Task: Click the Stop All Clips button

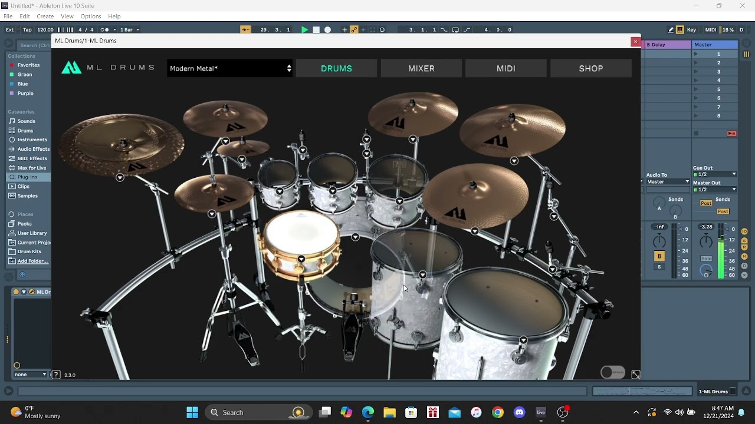Action: (696, 134)
